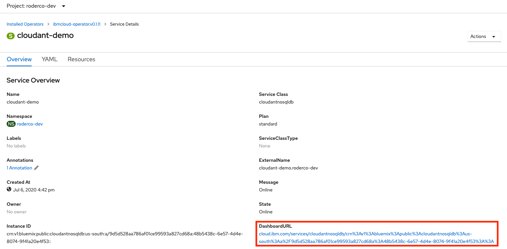The width and height of the screenshot is (507, 249).
Task: Switch to the YAML tab
Action: click(50, 59)
